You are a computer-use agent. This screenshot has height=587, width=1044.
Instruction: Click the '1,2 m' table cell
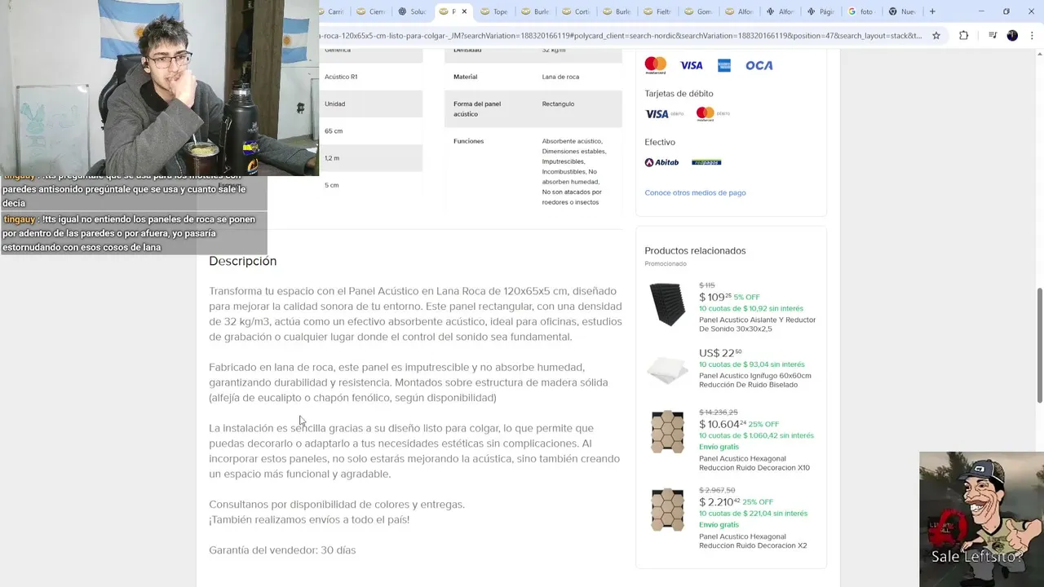coord(332,158)
